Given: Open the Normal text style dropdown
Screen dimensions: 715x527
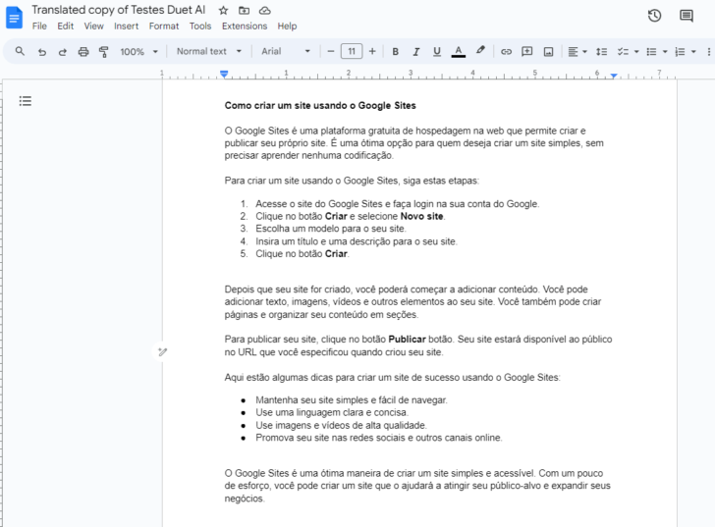Looking at the screenshot, I should (209, 51).
